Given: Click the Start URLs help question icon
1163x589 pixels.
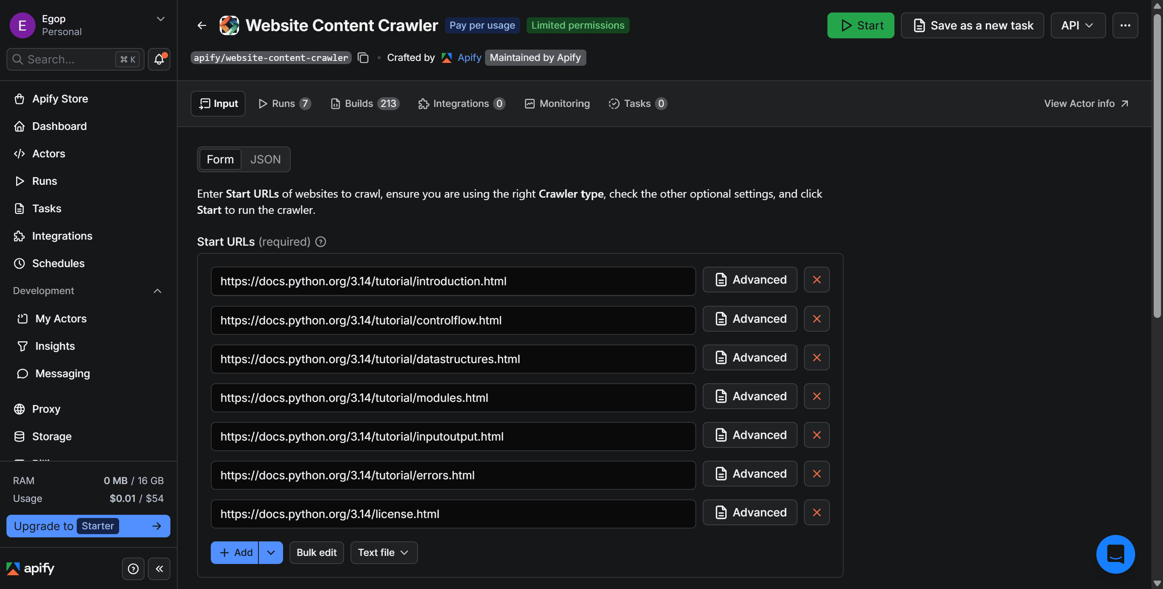Looking at the screenshot, I should pos(321,242).
